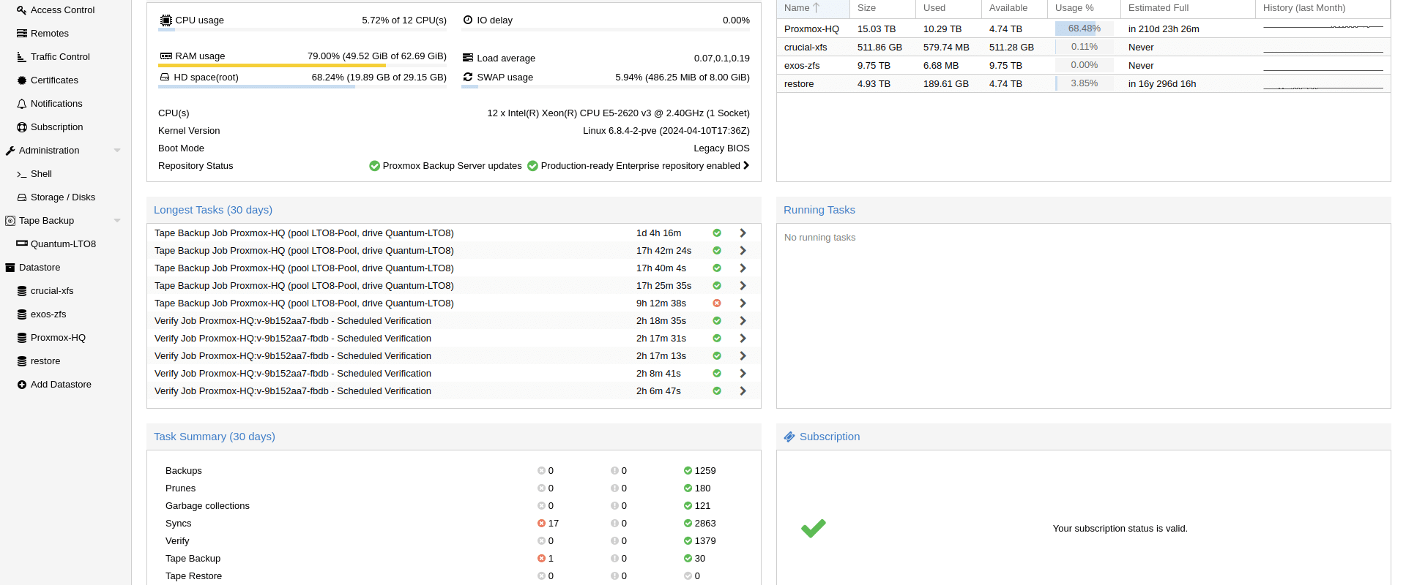Click the Certificates badge icon
1406x585 pixels.
(x=22, y=80)
